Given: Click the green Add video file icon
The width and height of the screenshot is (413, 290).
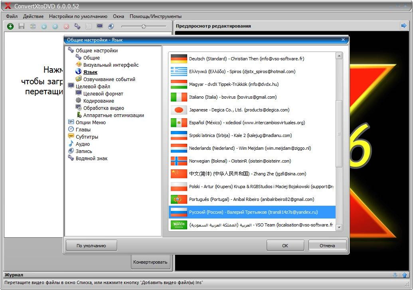Looking at the screenshot, I should [x=10, y=26].
